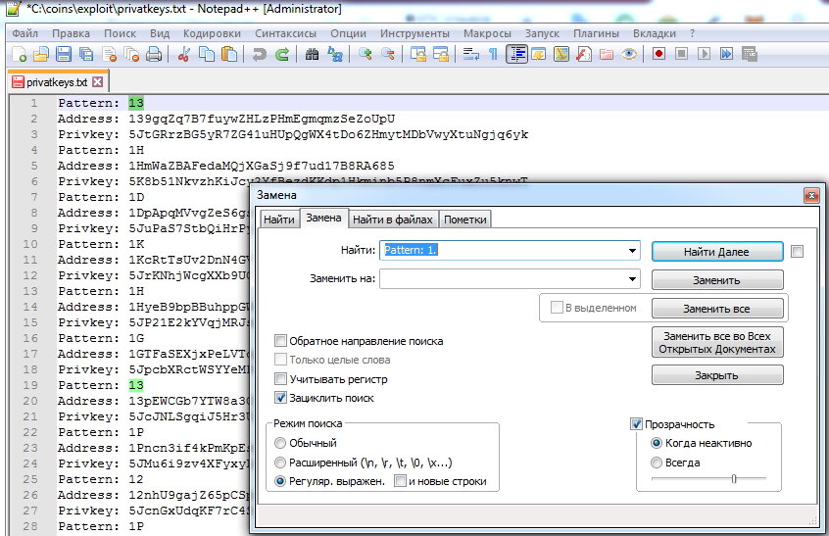Click the Save All toolbar icon

pyautogui.click(x=86, y=54)
